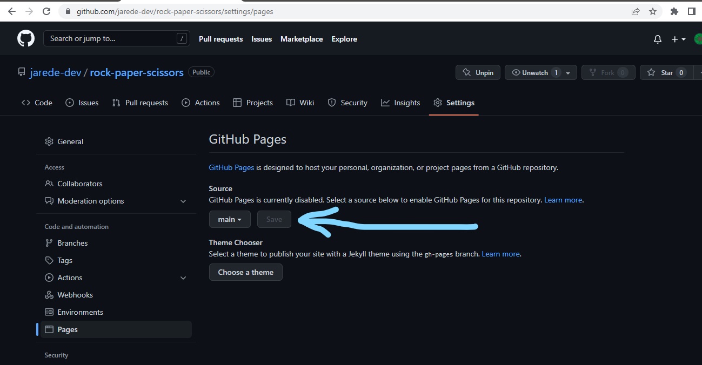The image size is (702, 365).
Task: Click the browser back arrow
Action: (x=11, y=11)
